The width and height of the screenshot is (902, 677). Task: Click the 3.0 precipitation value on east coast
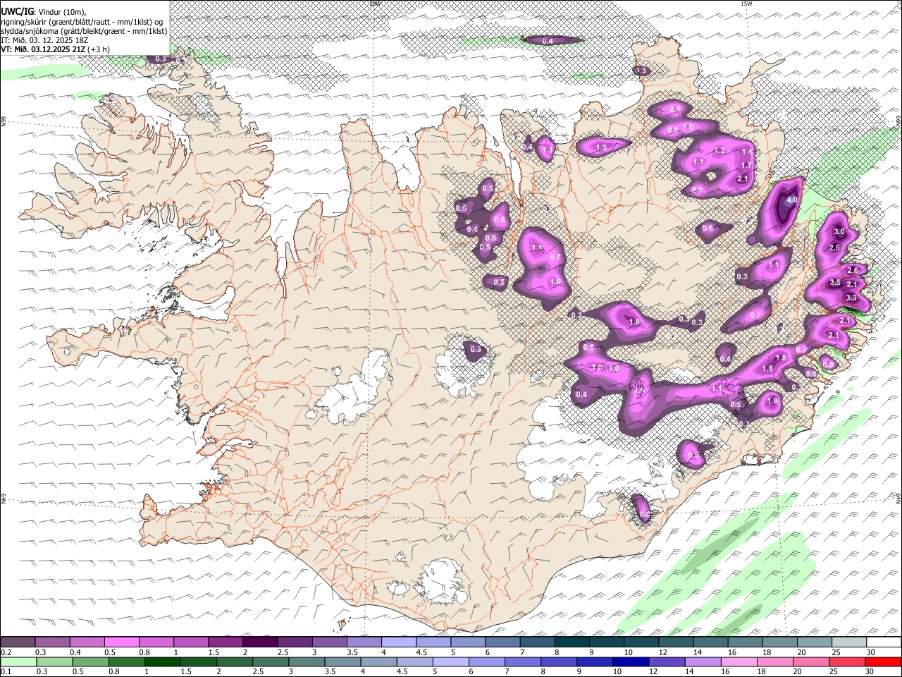[x=839, y=232]
